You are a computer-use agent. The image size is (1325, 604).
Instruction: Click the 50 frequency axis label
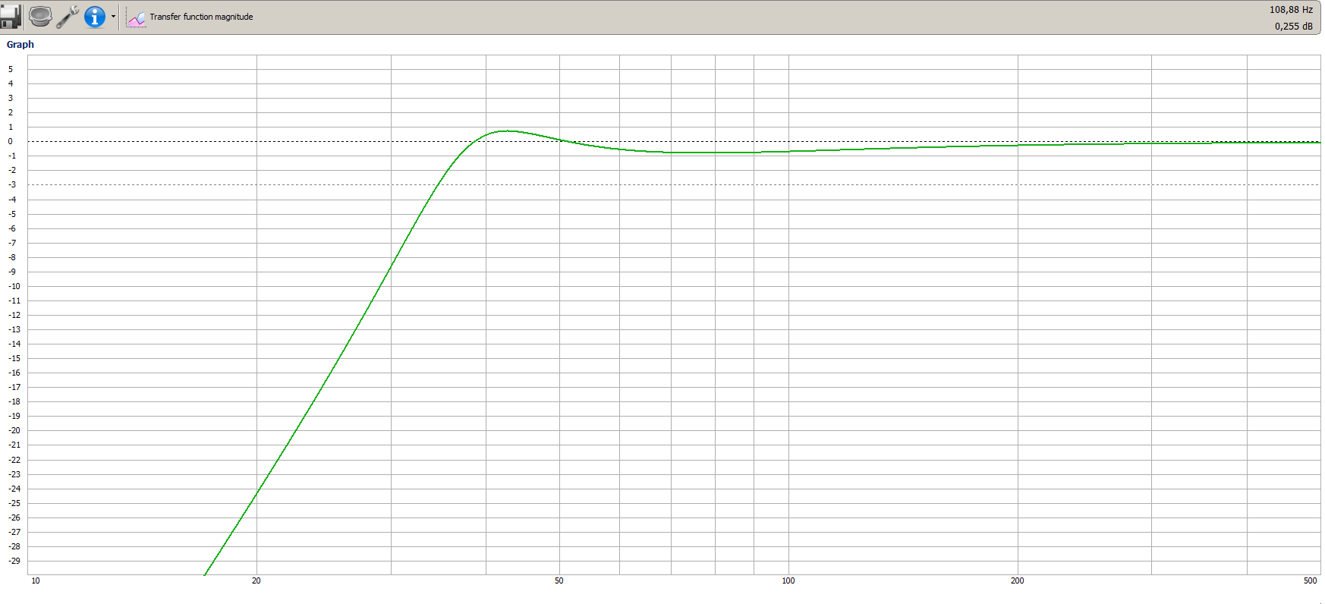tap(559, 580)
